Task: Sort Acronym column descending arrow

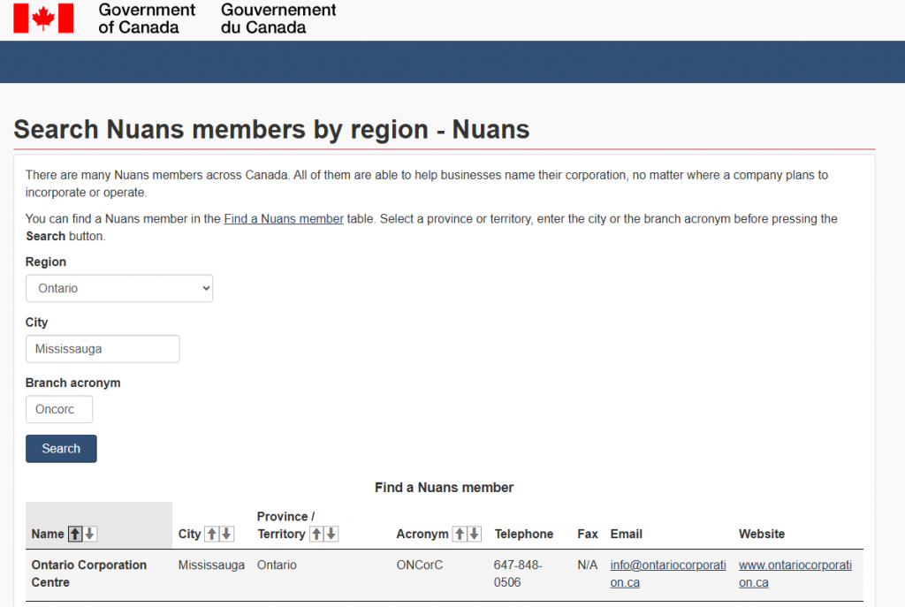Action: (475, 534)
